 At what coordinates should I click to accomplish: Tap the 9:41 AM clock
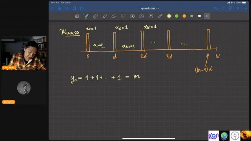55,3
